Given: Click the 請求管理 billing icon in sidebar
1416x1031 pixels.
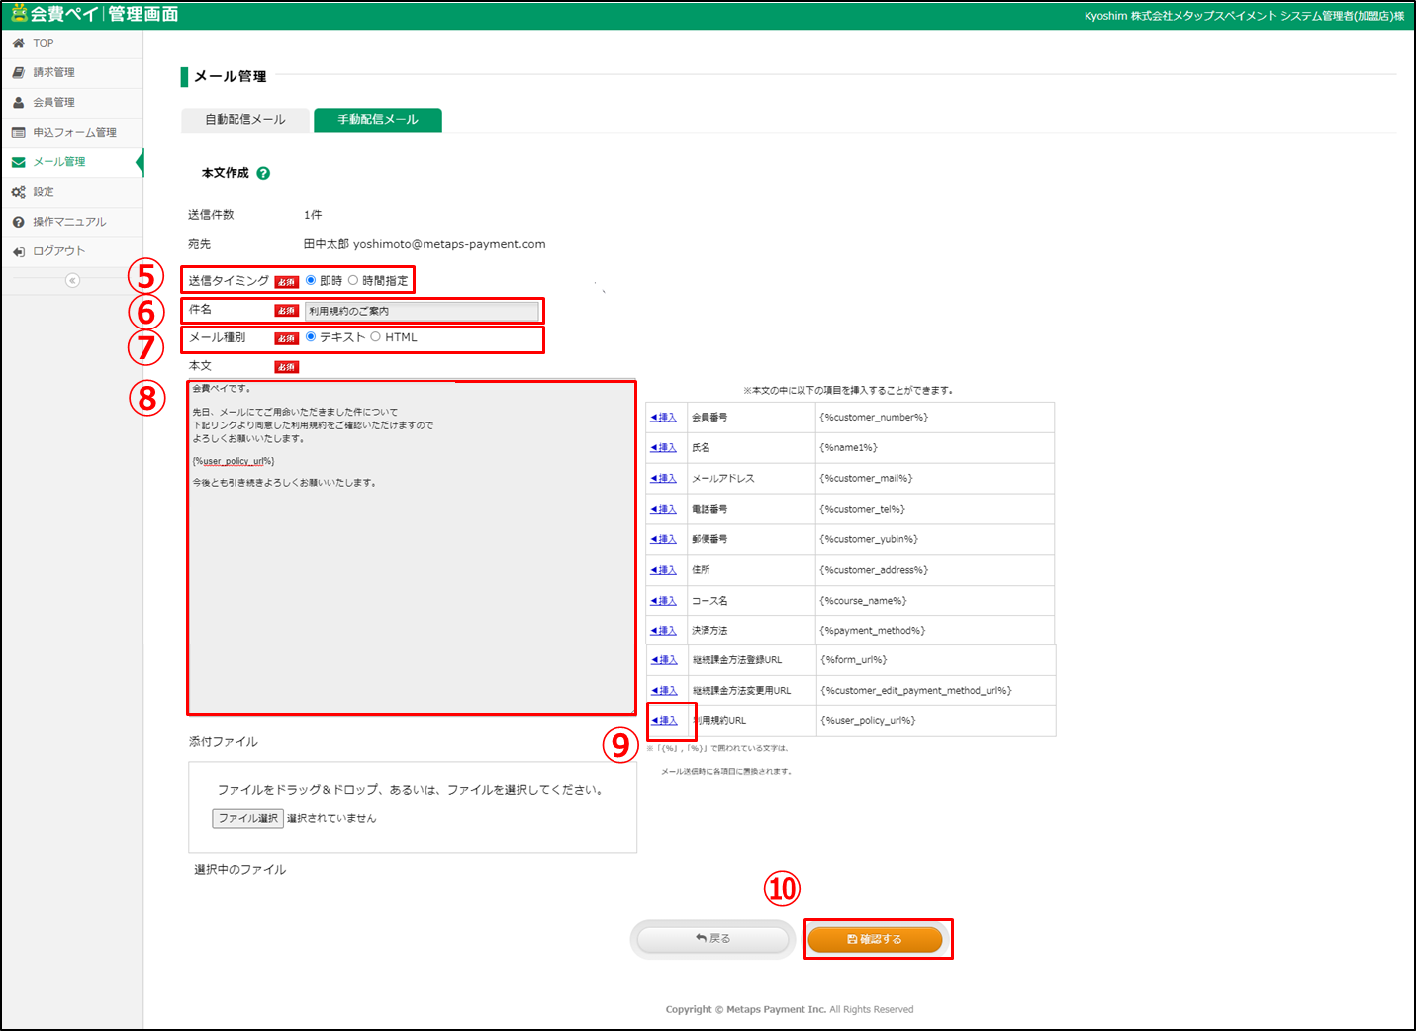Looking at the screenshot, I should pos(18,73).
